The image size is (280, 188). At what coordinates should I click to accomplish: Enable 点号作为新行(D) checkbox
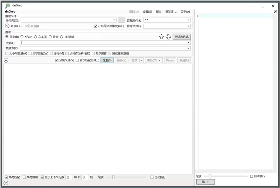click(67, 53)
